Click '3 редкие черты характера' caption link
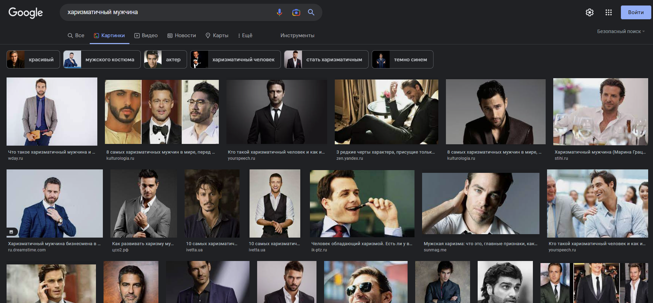The image size is (653, 303). pyautogui.click(x=386, y=152)
